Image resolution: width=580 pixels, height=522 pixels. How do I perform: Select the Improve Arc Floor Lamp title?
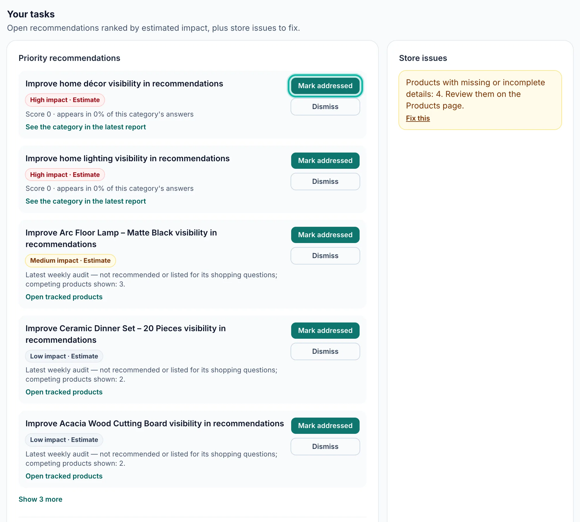[x=121, y=238]
